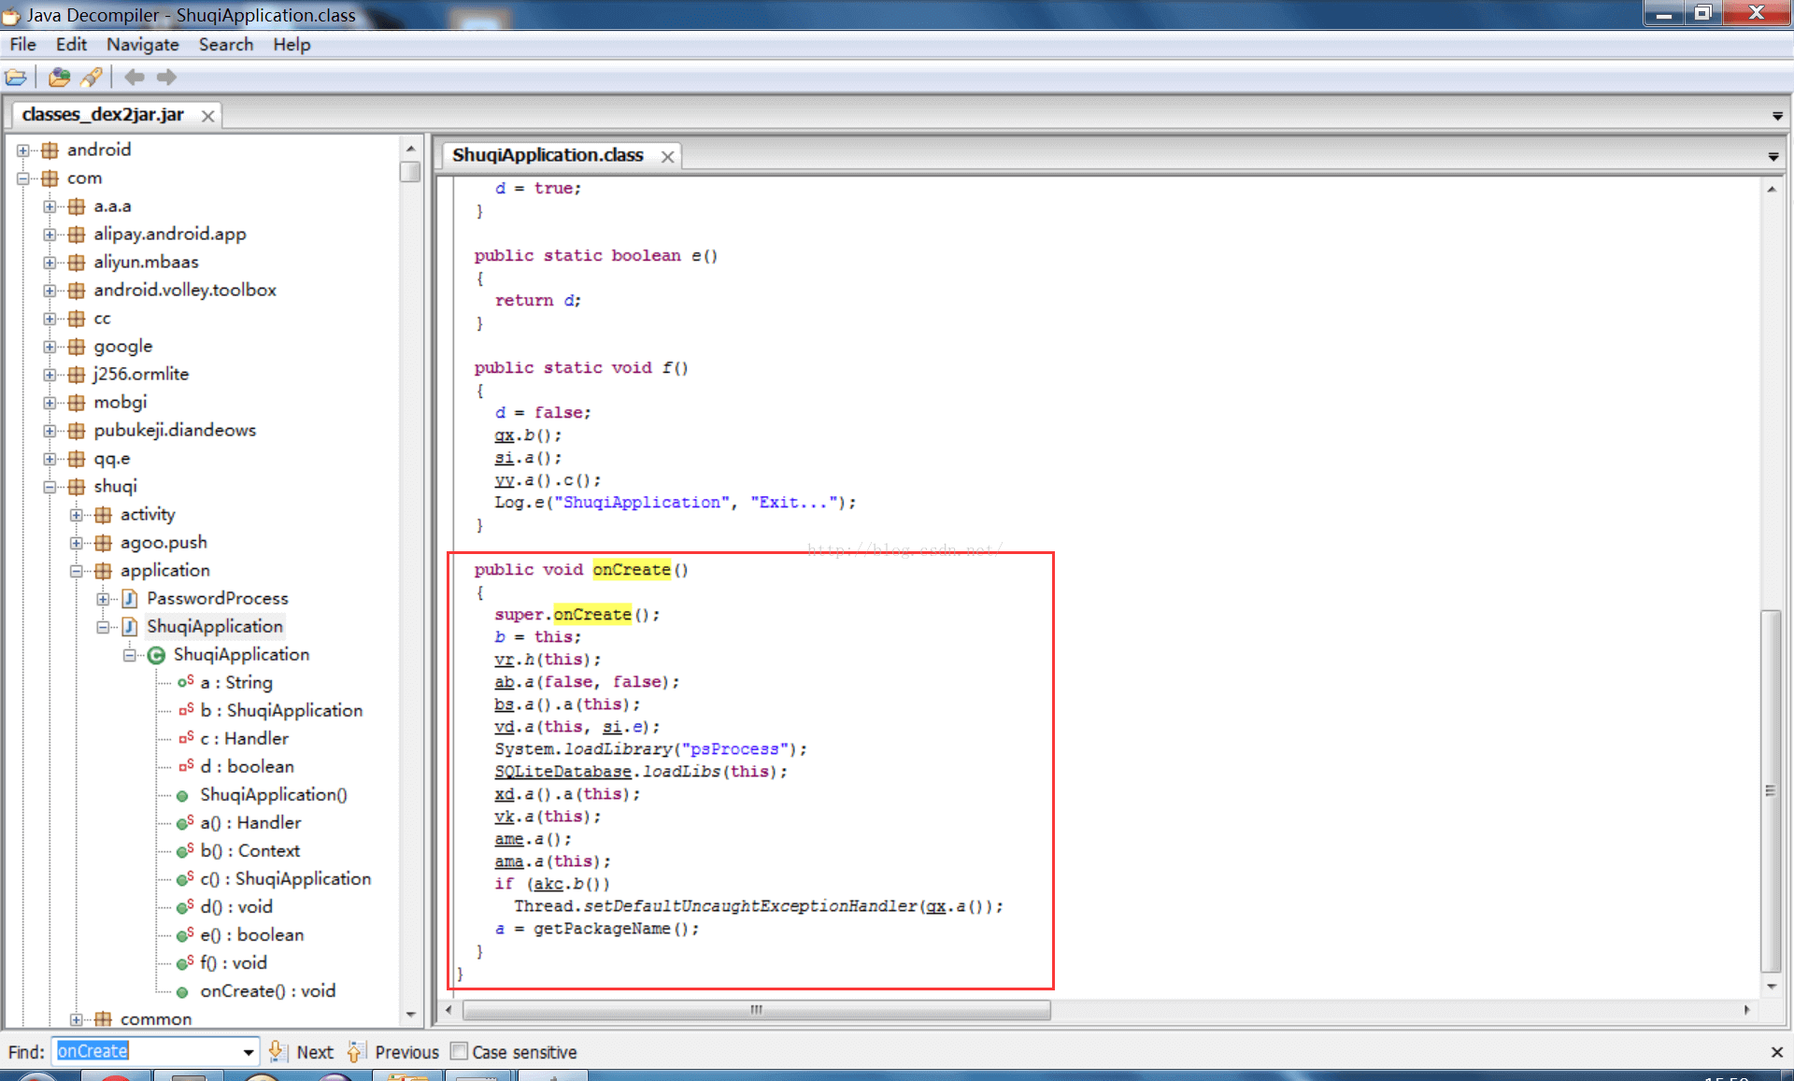The height and width of the screenshot is (1081, 1794).
Task: Open the Edit menu
Action: coord(71,44)
